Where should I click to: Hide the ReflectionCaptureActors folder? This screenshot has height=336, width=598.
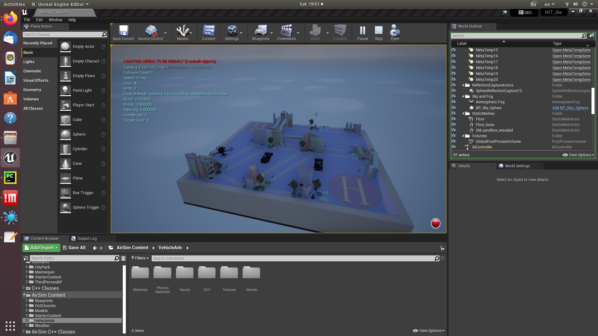point(453,85)
